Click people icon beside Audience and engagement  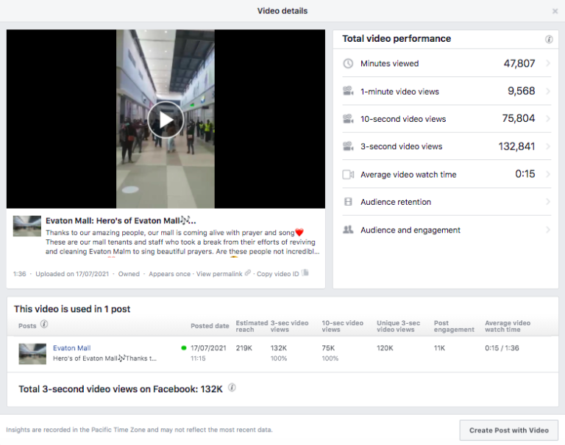tap(348, 230)
